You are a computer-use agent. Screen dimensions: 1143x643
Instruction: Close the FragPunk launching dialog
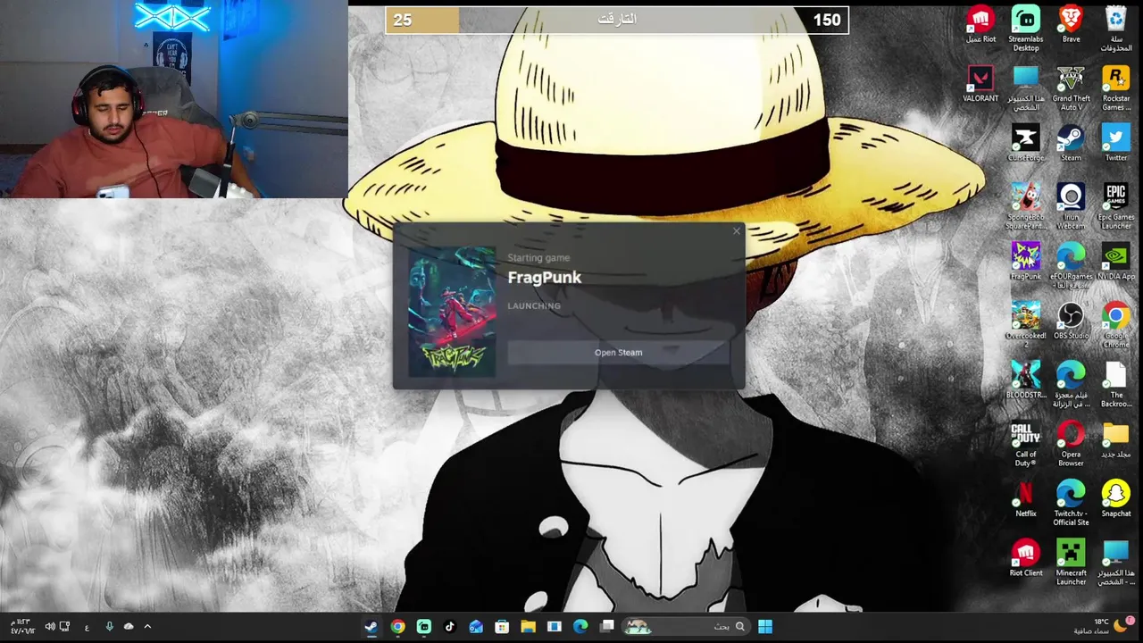coord(737,231)
